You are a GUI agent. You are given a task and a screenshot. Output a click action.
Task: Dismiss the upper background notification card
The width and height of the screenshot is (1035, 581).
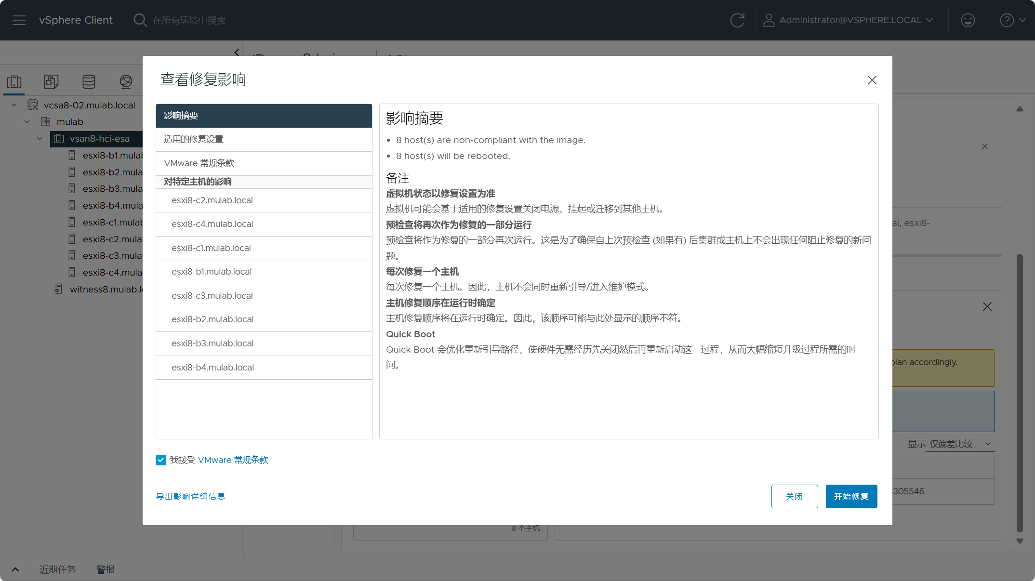(x=985, y=146)
